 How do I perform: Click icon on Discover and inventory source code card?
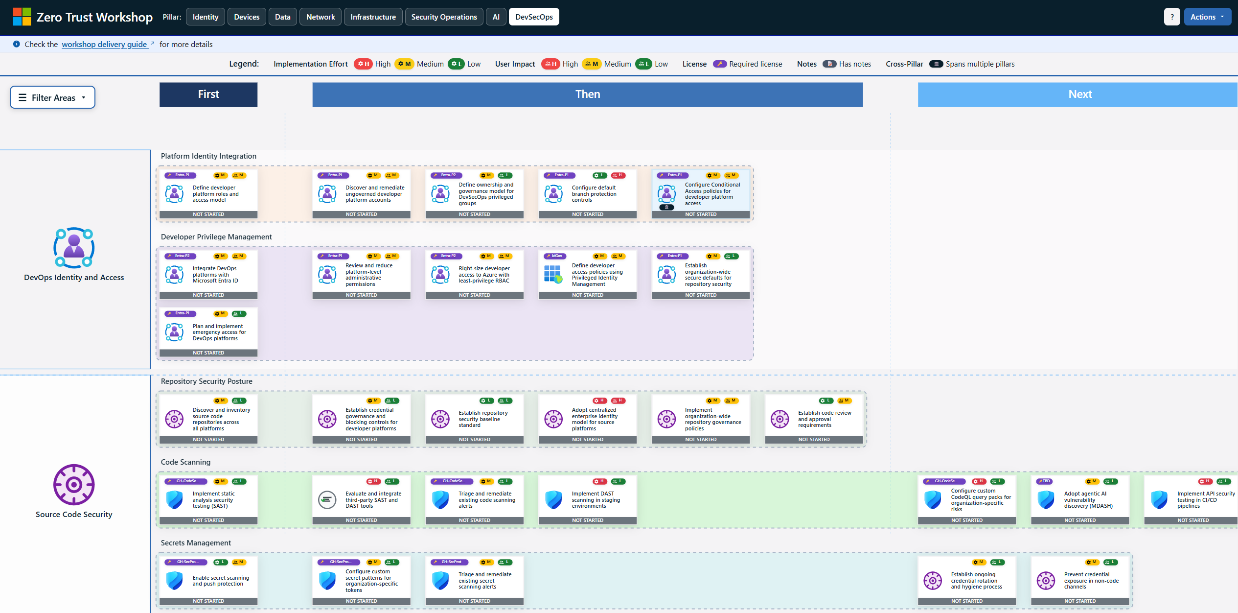click(175, 419)
